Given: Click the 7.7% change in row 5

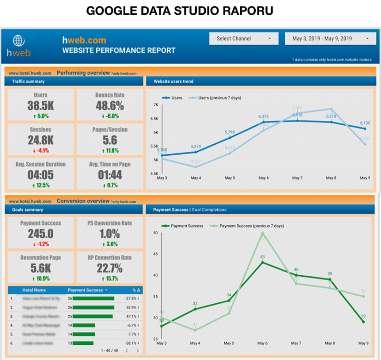Looking at the screenshot, I should [x=134, y=334].
